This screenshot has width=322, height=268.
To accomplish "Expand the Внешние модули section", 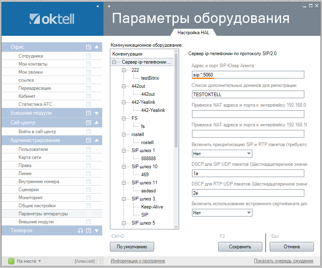I will (x=97, y=113).
